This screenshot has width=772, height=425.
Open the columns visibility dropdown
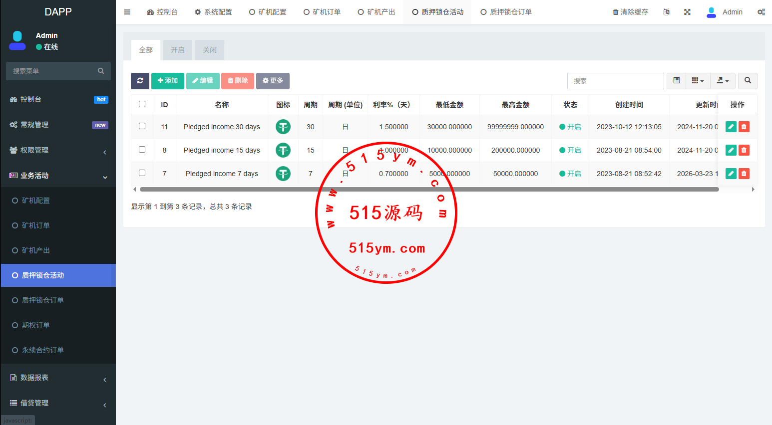698,81
